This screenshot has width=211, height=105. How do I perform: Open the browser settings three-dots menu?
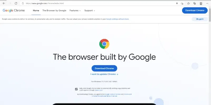pos(207,3)
